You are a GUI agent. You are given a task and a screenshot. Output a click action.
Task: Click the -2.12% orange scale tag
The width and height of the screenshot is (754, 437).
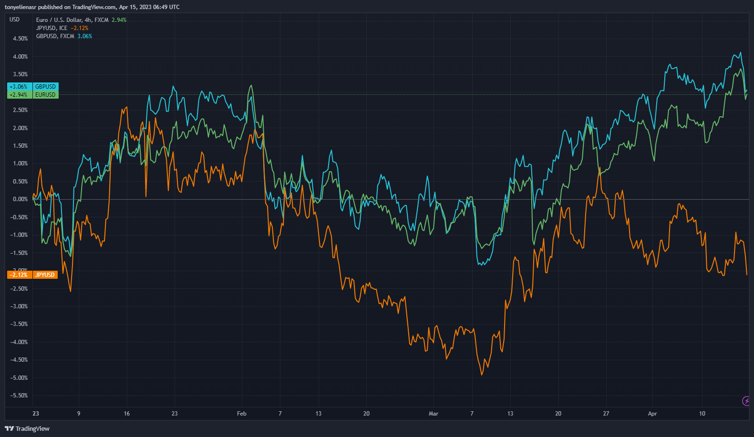[x=19, y=275]
